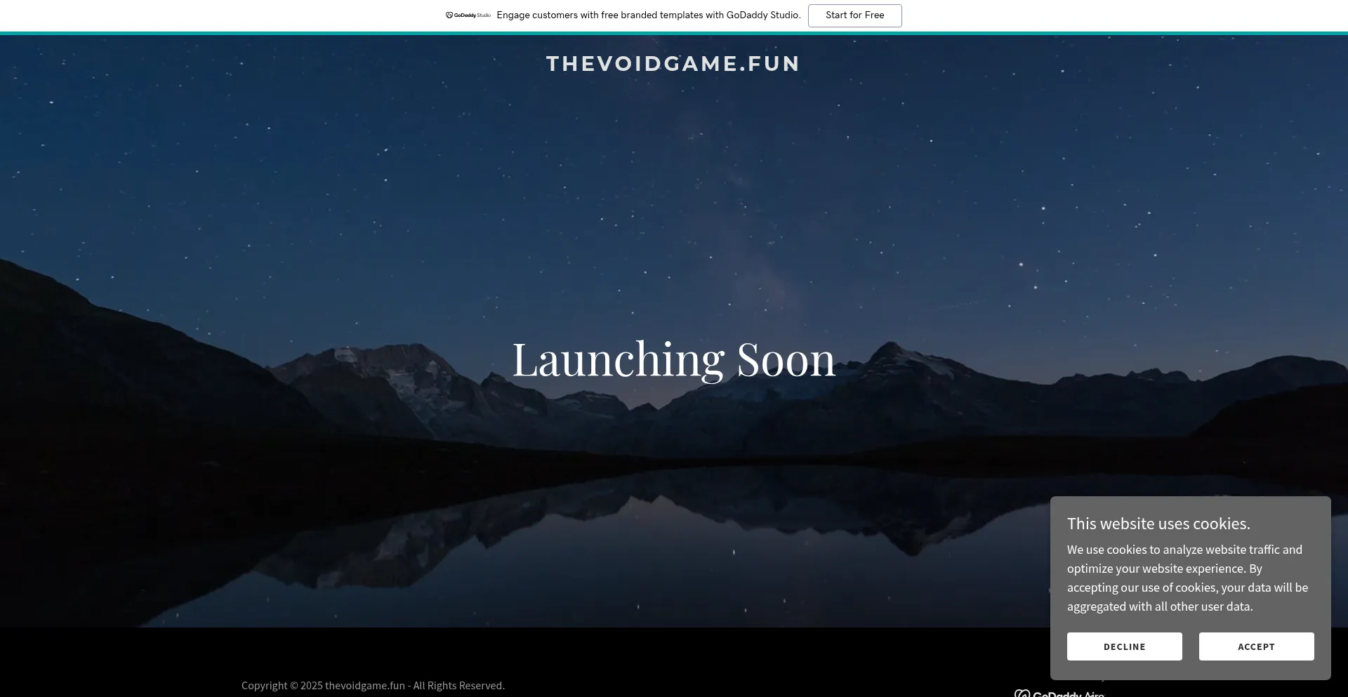The width and height of the screenshot is (1348, 697).
Task: Click the 'Launching Soon' heading
Action: (673, 359)
